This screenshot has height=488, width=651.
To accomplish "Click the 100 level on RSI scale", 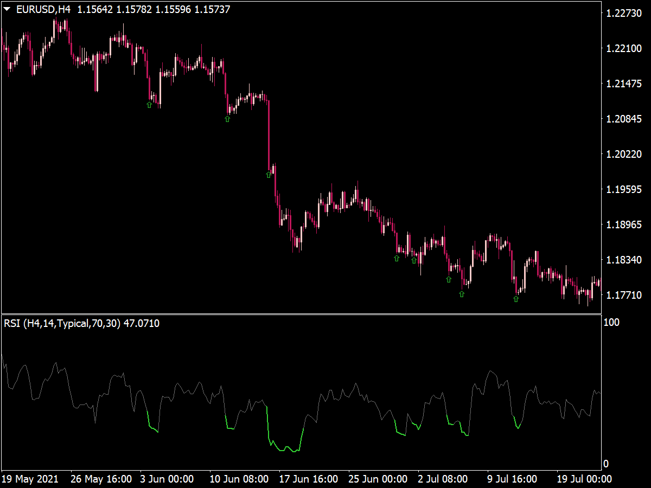I will 611,321.
